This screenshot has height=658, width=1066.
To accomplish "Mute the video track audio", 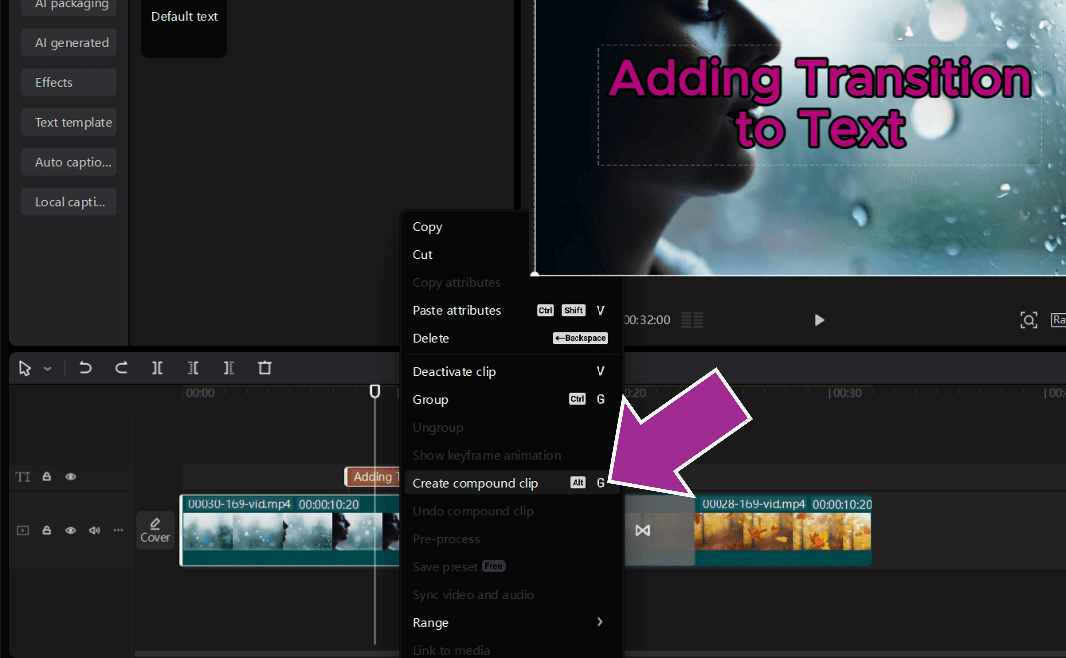I will pos(94,530).
